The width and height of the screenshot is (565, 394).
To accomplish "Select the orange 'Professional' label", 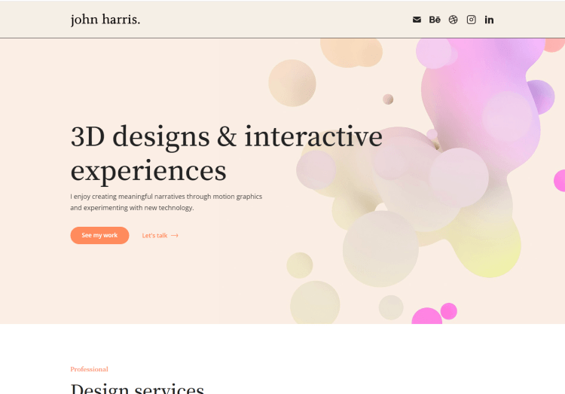I will [x=89, y=369].
